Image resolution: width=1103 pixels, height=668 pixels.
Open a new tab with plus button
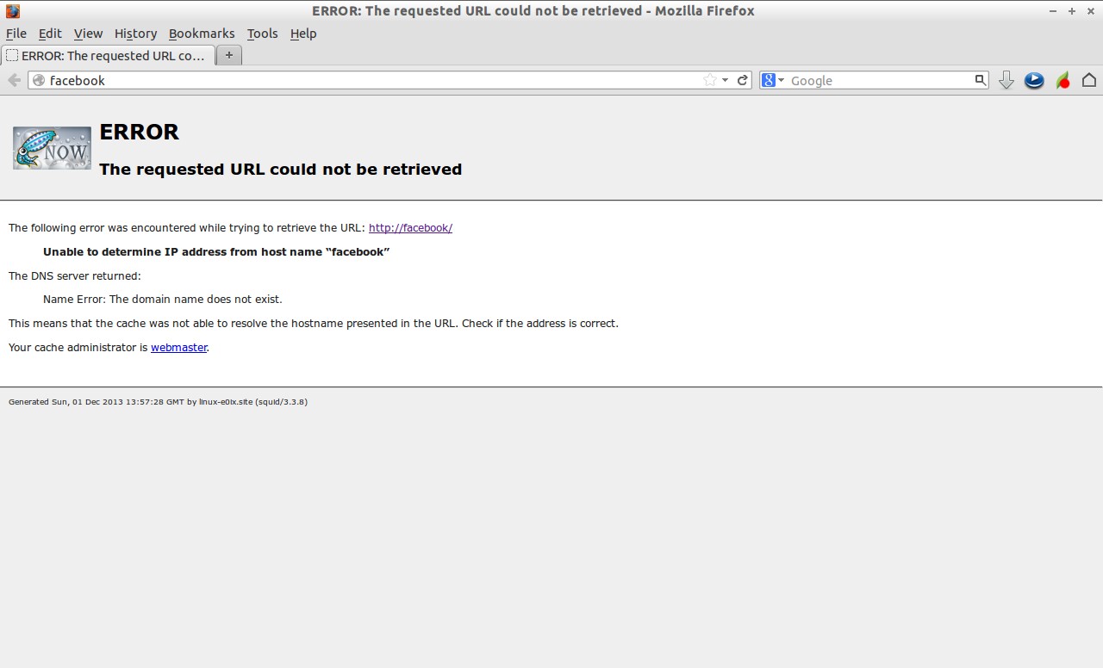click(x=228, y=55)
